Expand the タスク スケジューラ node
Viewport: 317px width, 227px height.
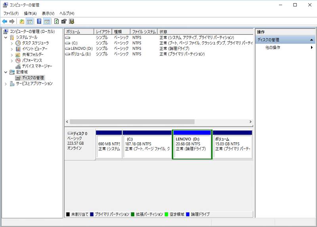click(x=12, y=43)
